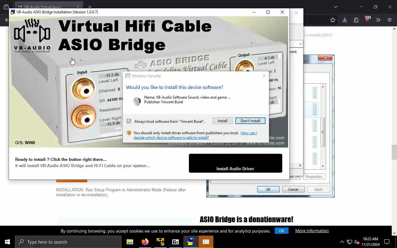Open the Firefox downloads panel
Screen dimensions: 397x248
click(345, 20)
